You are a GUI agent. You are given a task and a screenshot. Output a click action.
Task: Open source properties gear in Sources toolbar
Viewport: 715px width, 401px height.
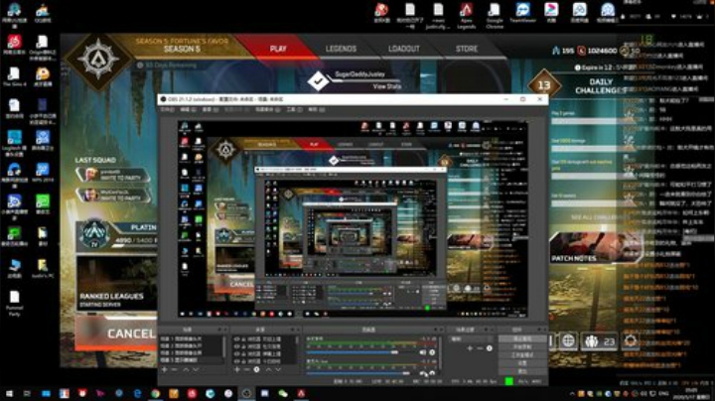coord(257,369)
